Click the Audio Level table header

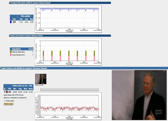(20, 86)
